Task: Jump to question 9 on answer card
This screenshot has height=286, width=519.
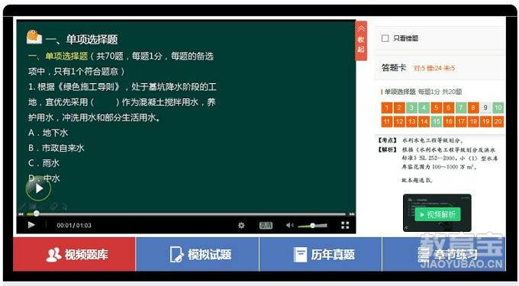Action: pyautogui.click(x=485, y=108)
